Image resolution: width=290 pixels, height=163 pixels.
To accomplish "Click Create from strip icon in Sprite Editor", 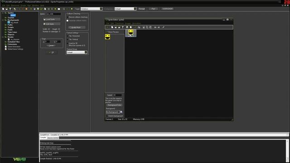I will (x=127, y=27).
